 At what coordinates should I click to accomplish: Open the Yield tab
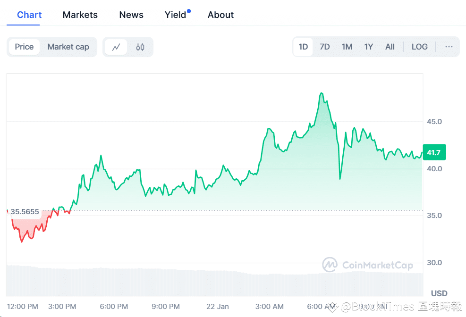click(x=176, y=15)
